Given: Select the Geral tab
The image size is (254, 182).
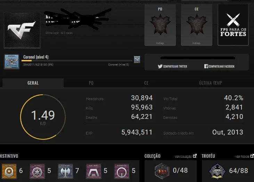Looking at the screenshot, I should click(33, 83).
